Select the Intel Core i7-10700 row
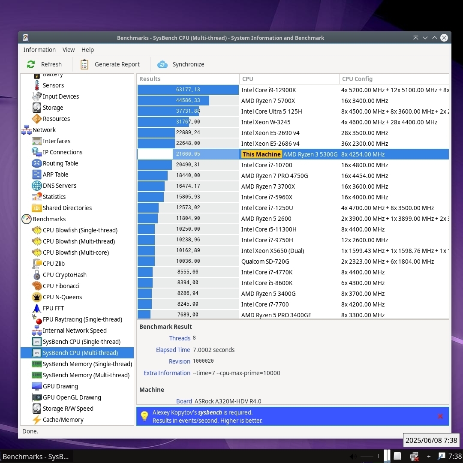The width and height of the screenshot is (463, 463). [x=293, y=165]
